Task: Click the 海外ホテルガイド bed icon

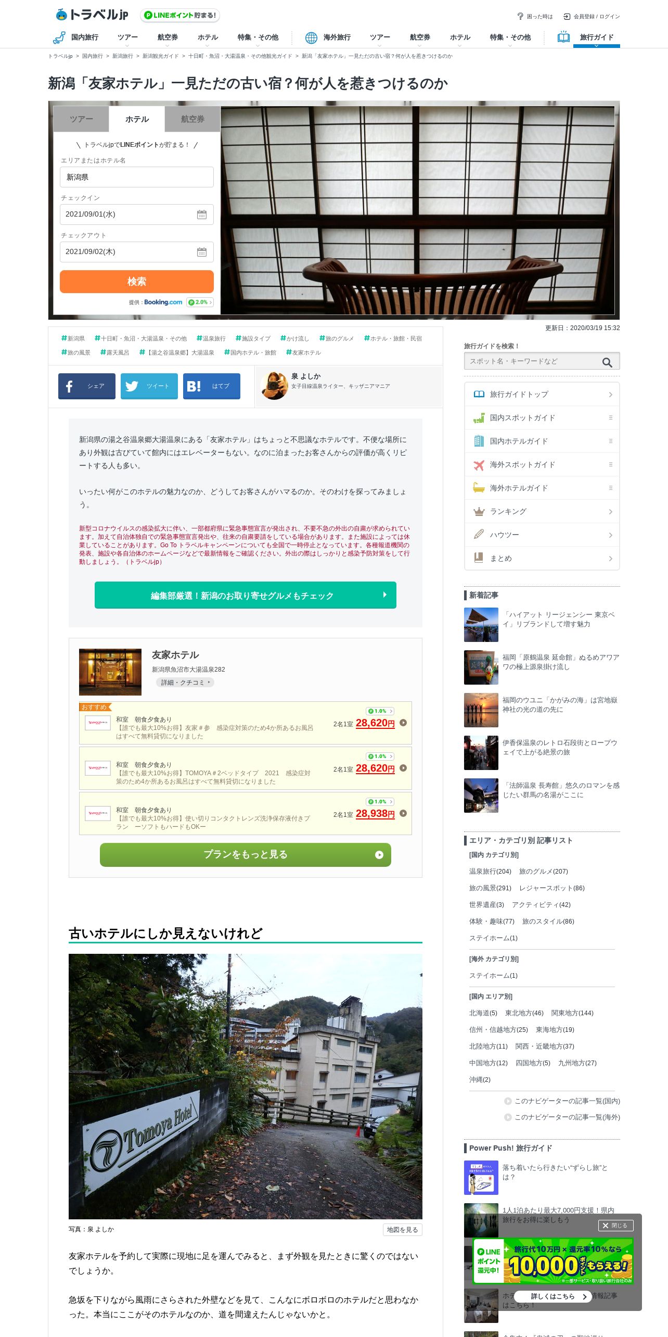Action: click(479, 488)
